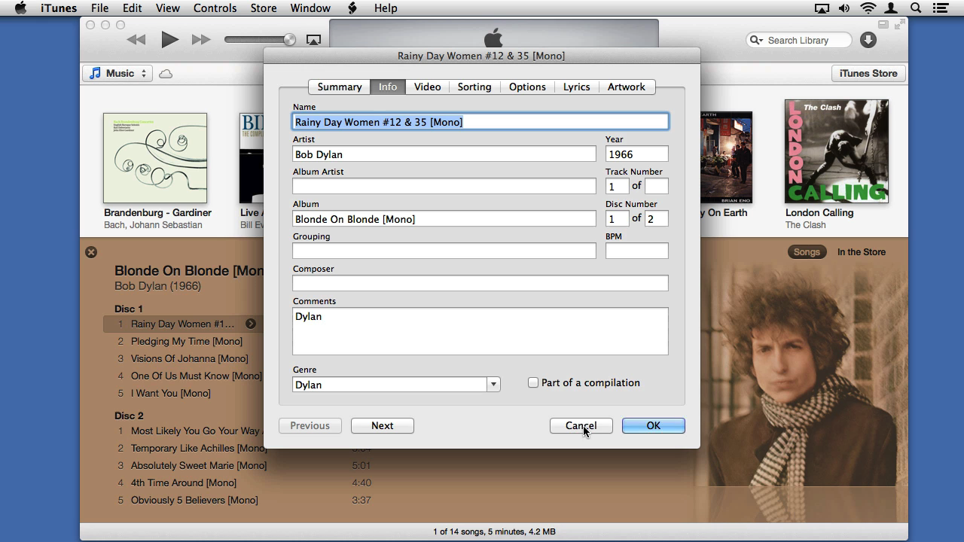The width and height of the screenshot is (964, 542).
Task: Click the total discs field showing 2
Action: click(x=657, y=218)
